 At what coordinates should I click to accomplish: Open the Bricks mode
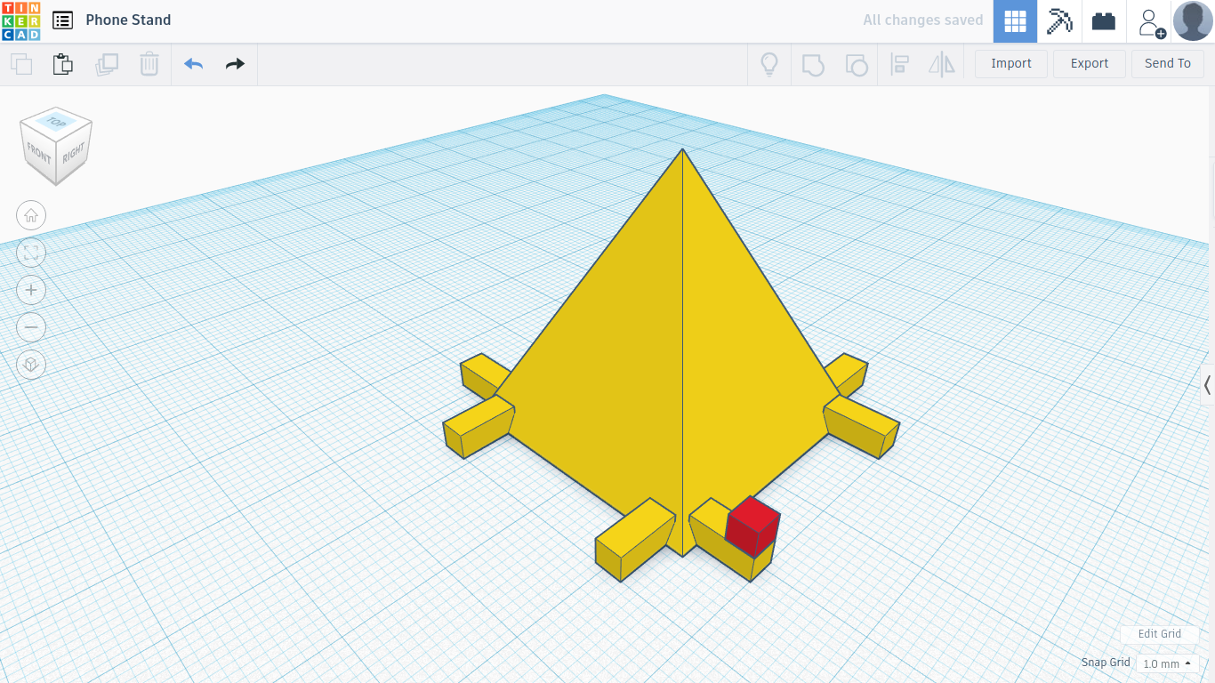tap(1104, 21)
